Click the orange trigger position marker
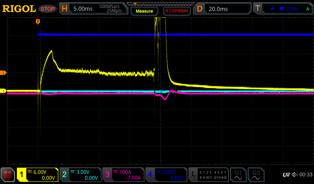The width and height of the screenshot is (314, 184). click(x=38, y=21)
